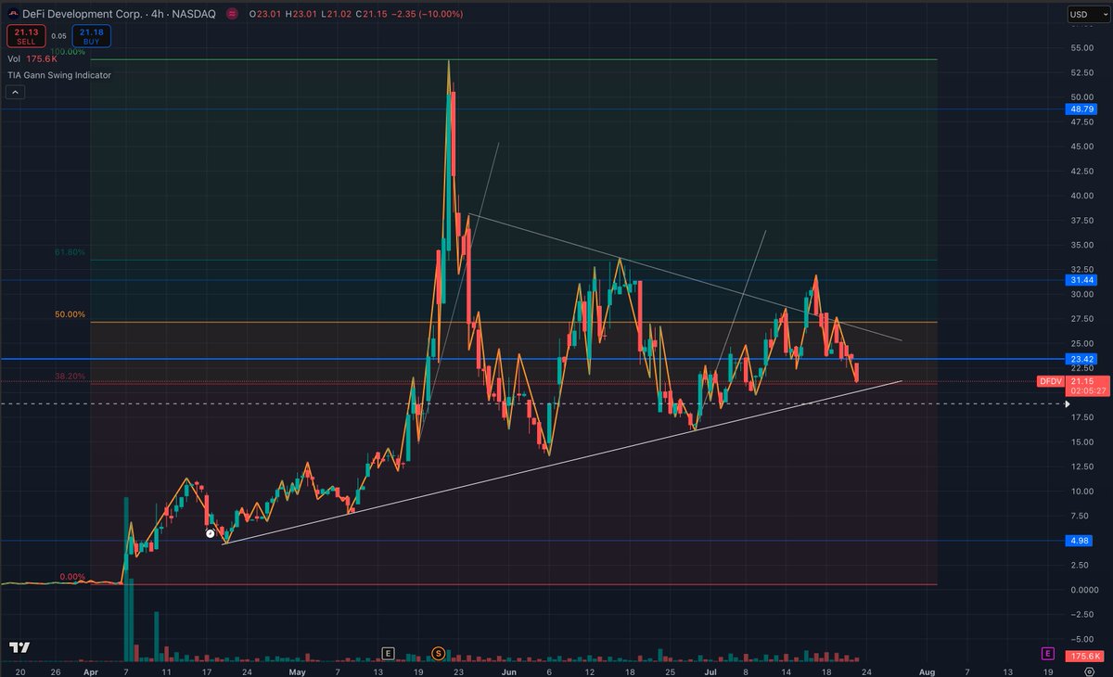This screenshot has width=1113, height=677.
Task: Click the orange S split marker
Action: pos(438,653)
